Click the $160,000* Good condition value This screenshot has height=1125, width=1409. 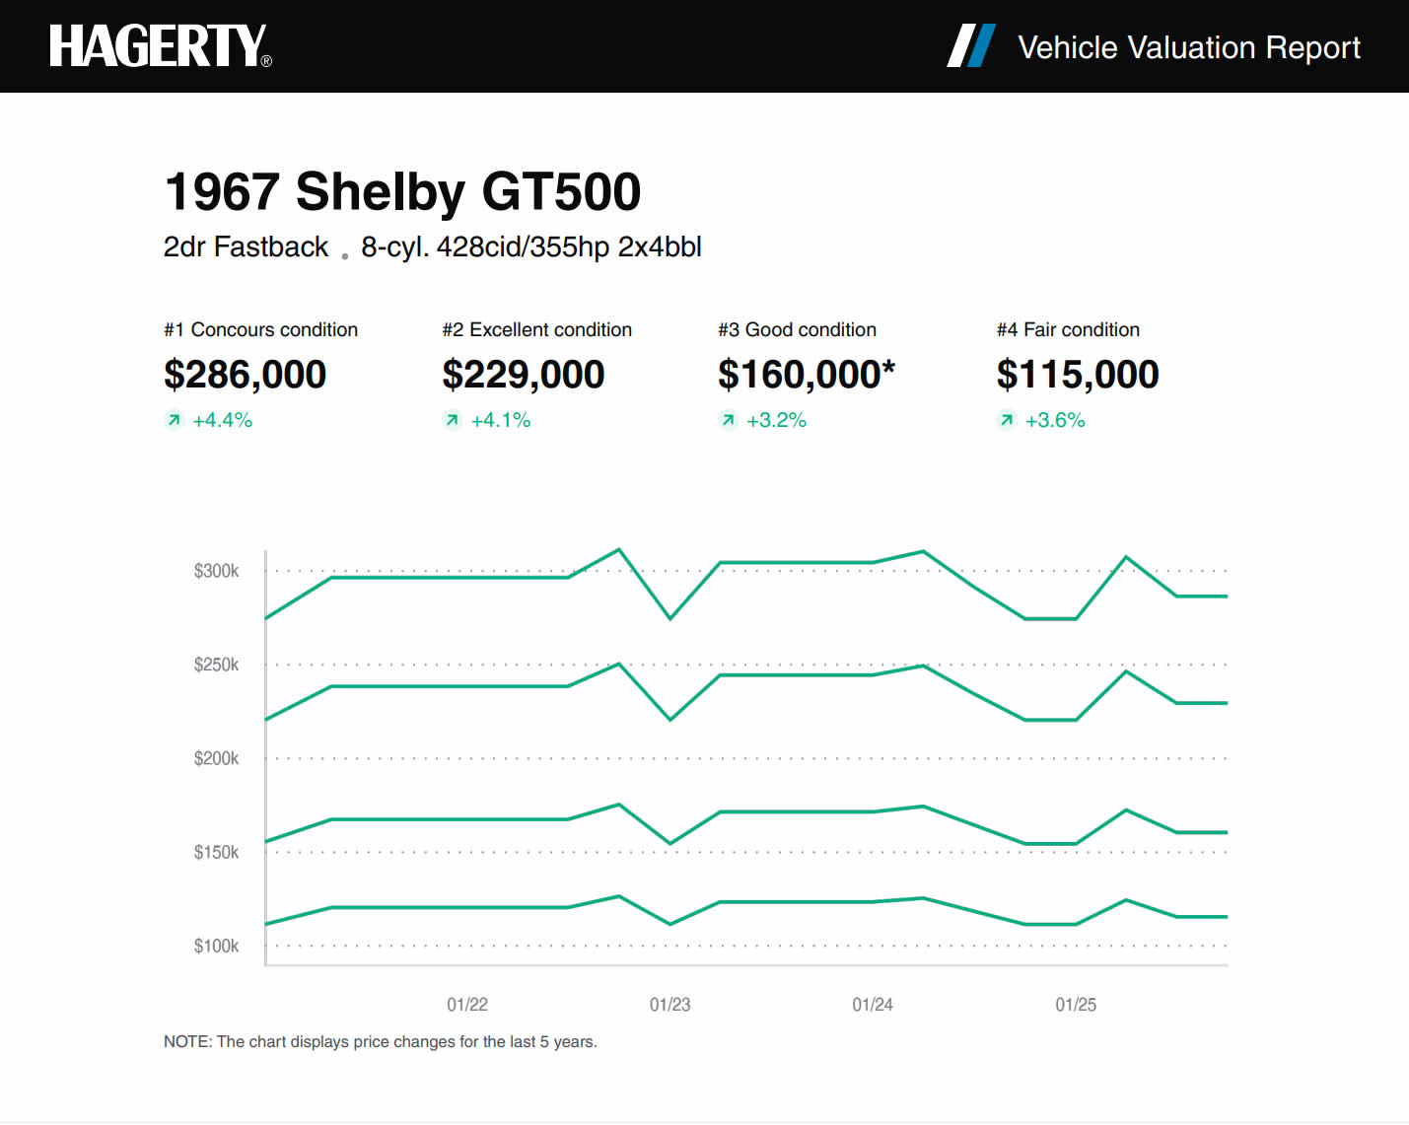click(806, 375)
